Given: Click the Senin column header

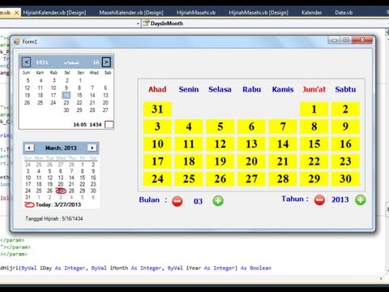Looking at the screenshot, I should [x=189, y=89].
